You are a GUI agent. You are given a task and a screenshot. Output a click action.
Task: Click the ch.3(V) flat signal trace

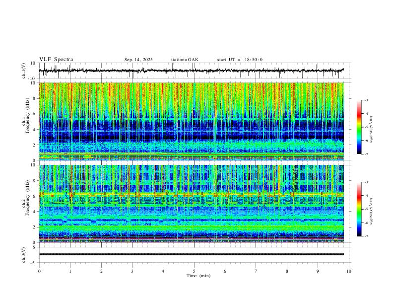pyautogui.click(x=192, y=254)
